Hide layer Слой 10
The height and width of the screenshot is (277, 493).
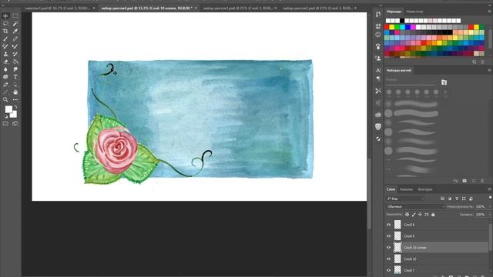(x=388, y=259)
